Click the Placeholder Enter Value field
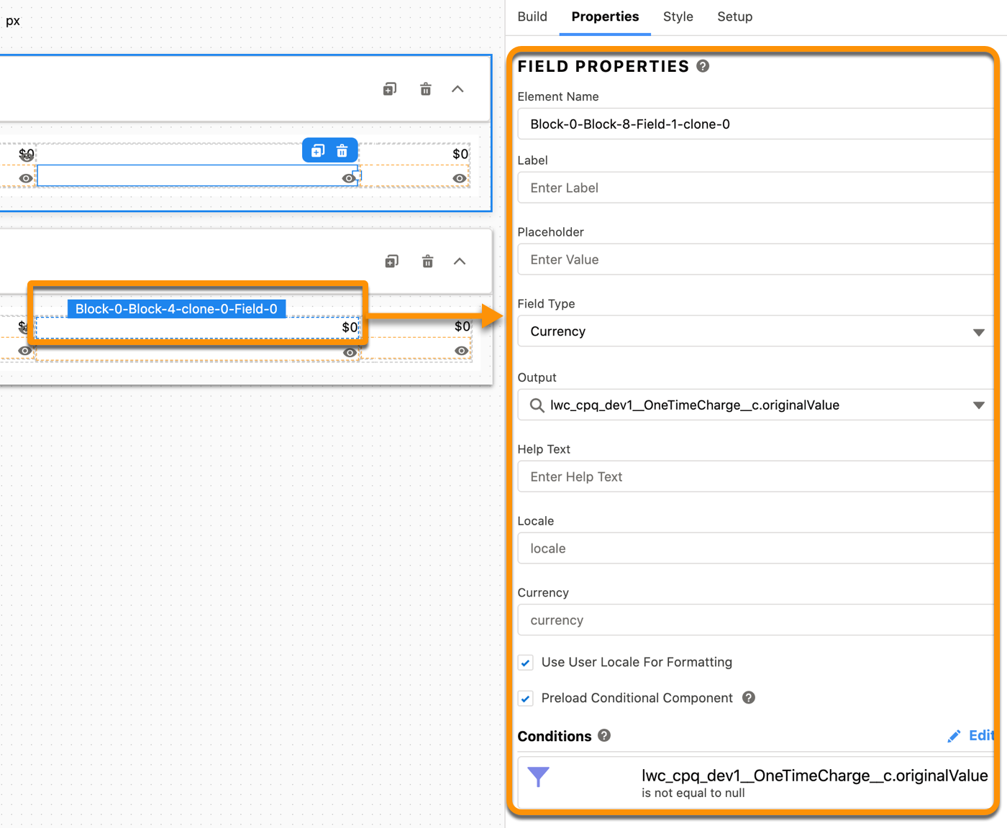Screen dimensions: 1007x828 pyautogui.click(x=755, y=259)
